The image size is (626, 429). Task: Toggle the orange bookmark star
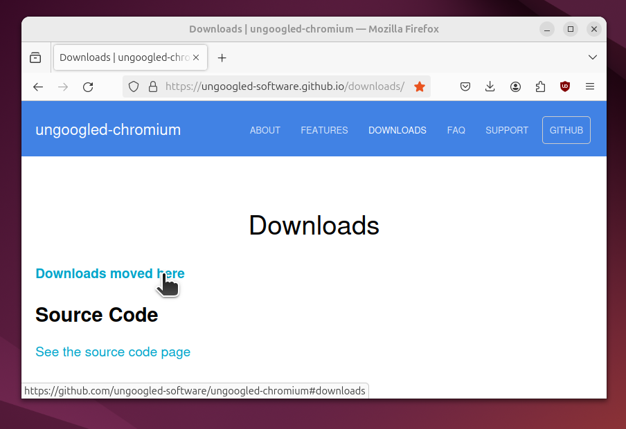[420, 86]
